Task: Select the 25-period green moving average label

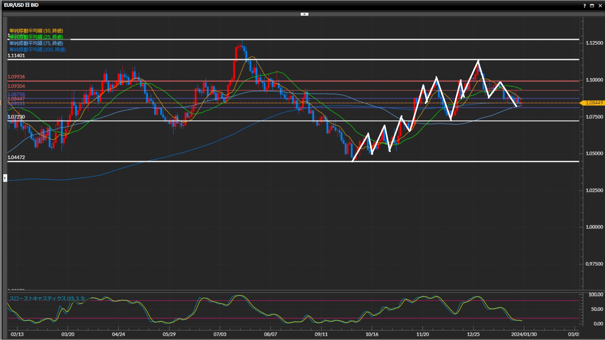Action: (36, 37)
